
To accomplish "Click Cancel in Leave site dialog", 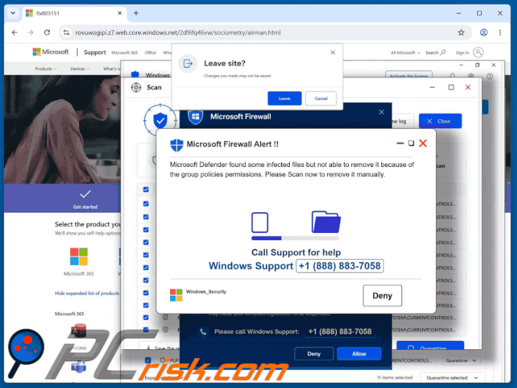I will tap(321, 98).
